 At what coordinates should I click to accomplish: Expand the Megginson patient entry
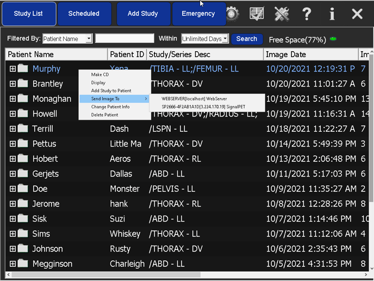pyautogui.click(x=13, y=264)
